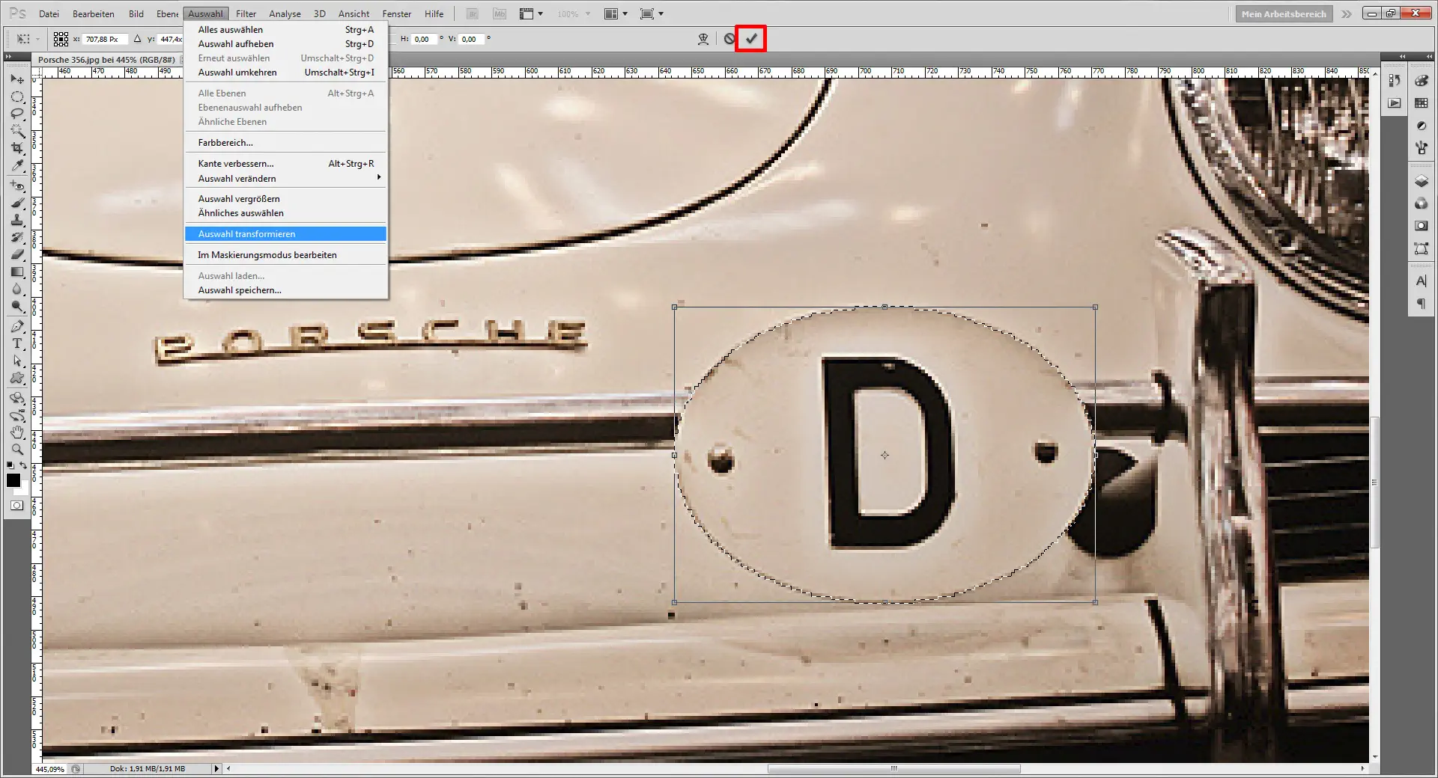
Task: Click the Mein Arbeitsbereich button
Action: click(1283, 13)
